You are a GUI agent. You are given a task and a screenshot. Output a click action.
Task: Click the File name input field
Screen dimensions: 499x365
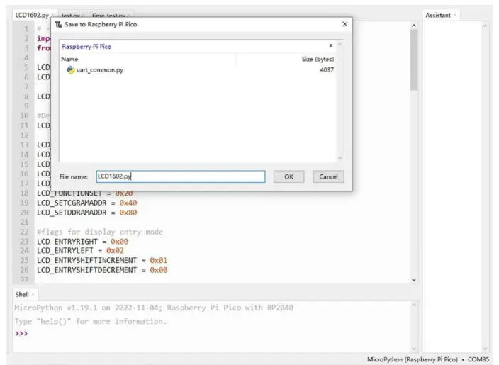tap(181, 176)
